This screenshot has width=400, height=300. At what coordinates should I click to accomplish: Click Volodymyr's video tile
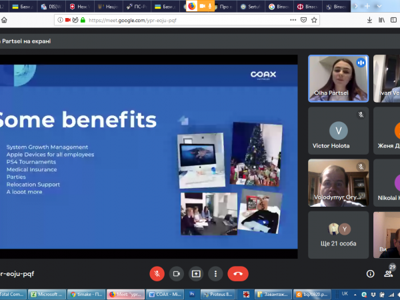point(338,182)
